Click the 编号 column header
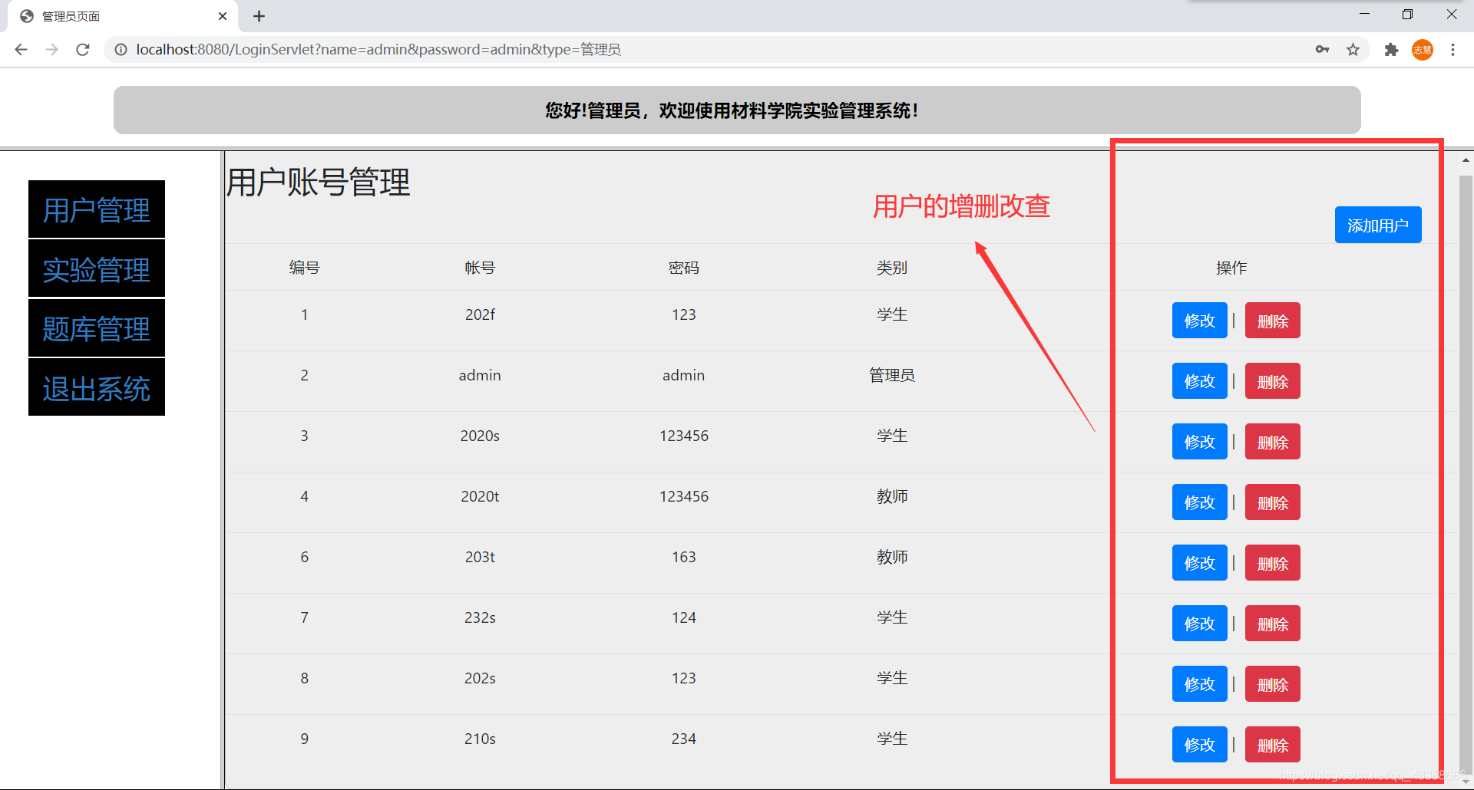The height and width of the screenshot is (790, 1474). coord(304,268)
